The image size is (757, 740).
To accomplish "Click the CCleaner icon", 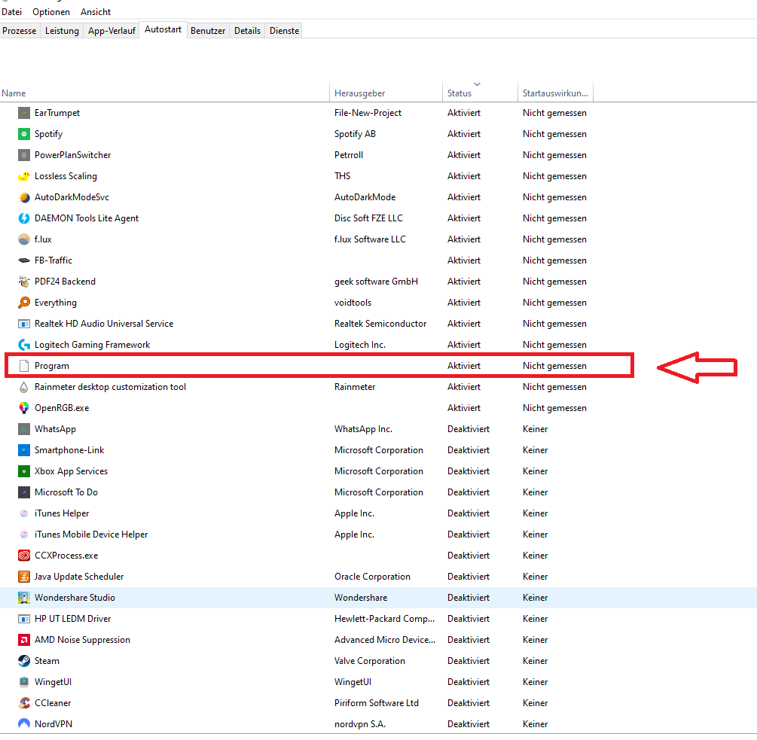I will pyautogui.click(x=23, y=703).
